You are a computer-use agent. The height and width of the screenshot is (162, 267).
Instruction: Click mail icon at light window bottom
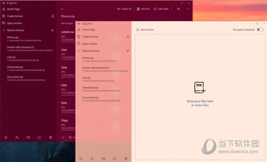tap(103, 158)
